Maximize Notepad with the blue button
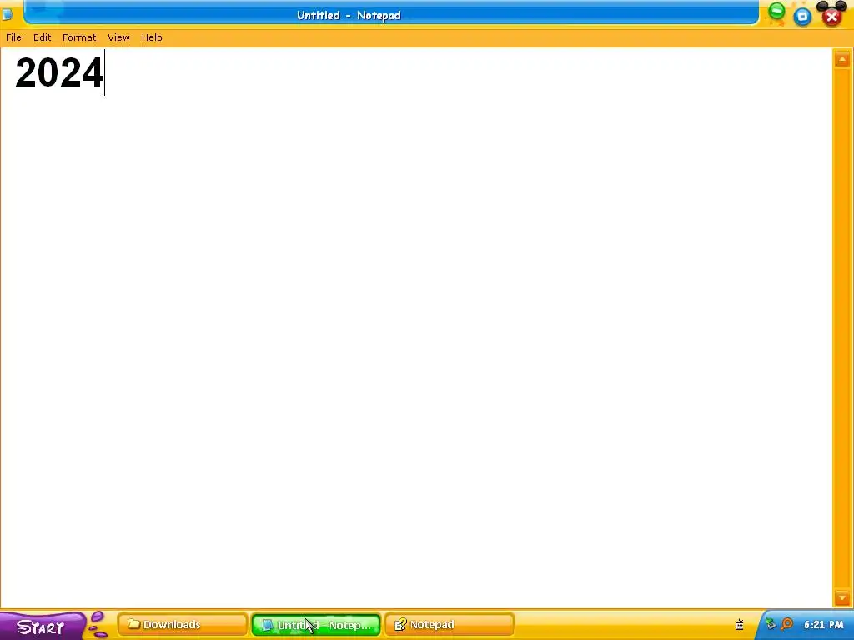 802,17
